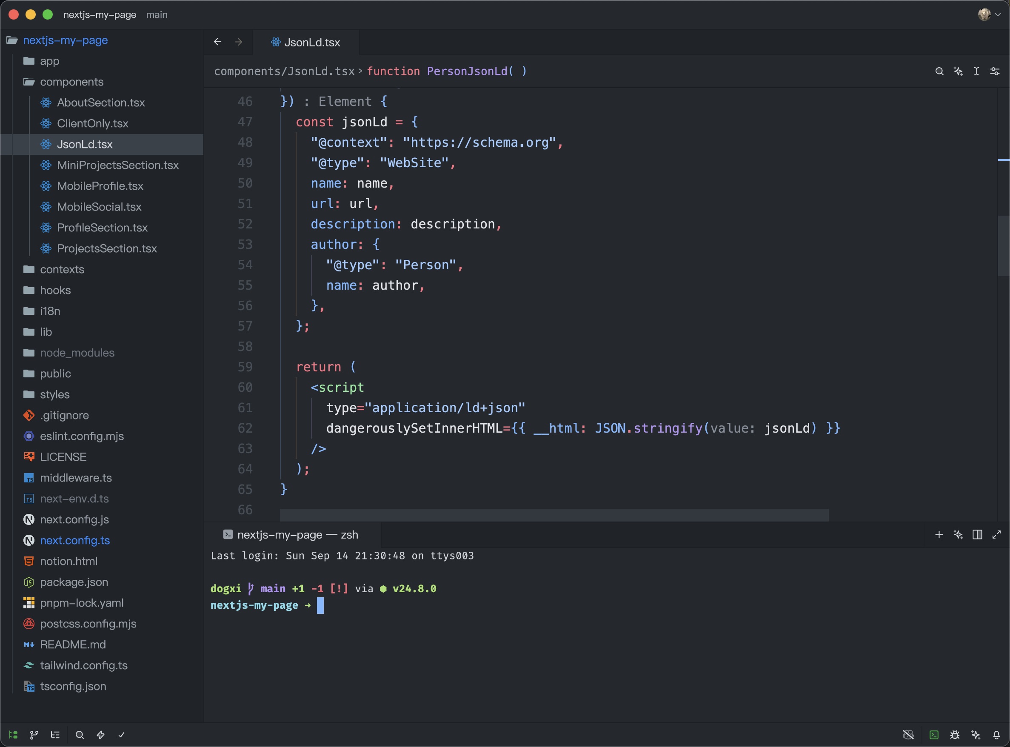Go back with the left arrow

click(217, 42)
